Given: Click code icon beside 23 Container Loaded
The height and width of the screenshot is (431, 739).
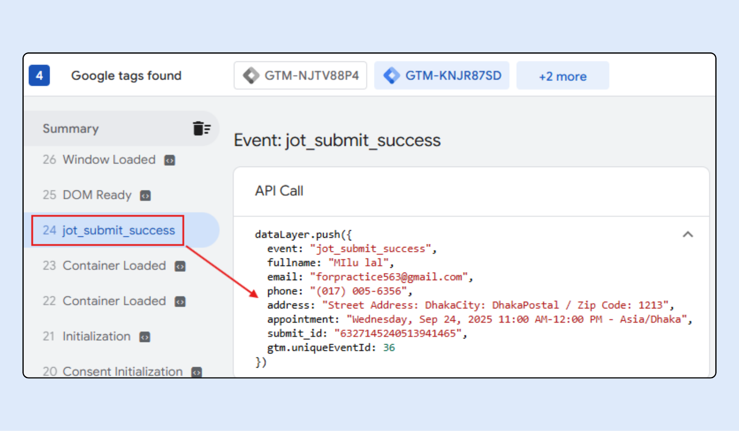Looking at the screenshot, I should [180, 267].
